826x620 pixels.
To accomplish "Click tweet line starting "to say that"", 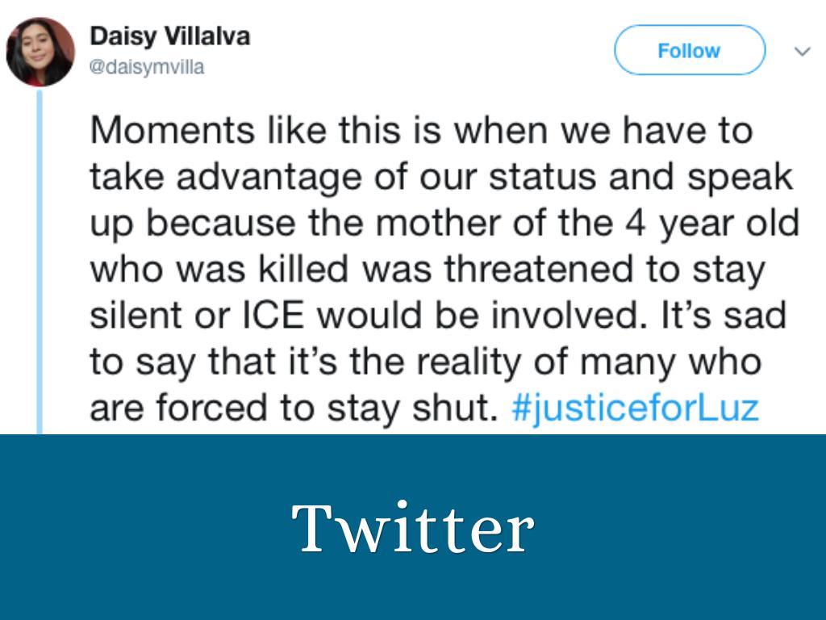I will 425,362.
